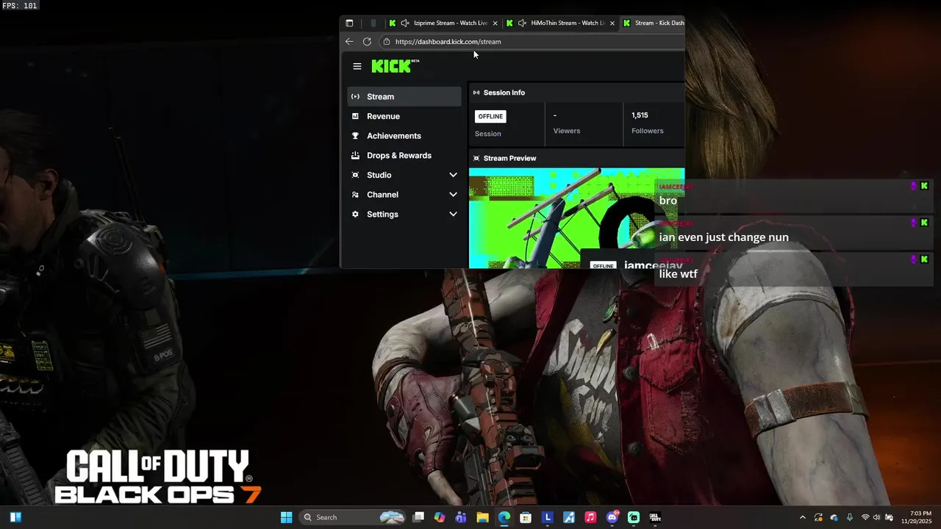Unmute the HiMoThin Stream tab
This screenshot has height=529, width=941.
tap(522, 23)
